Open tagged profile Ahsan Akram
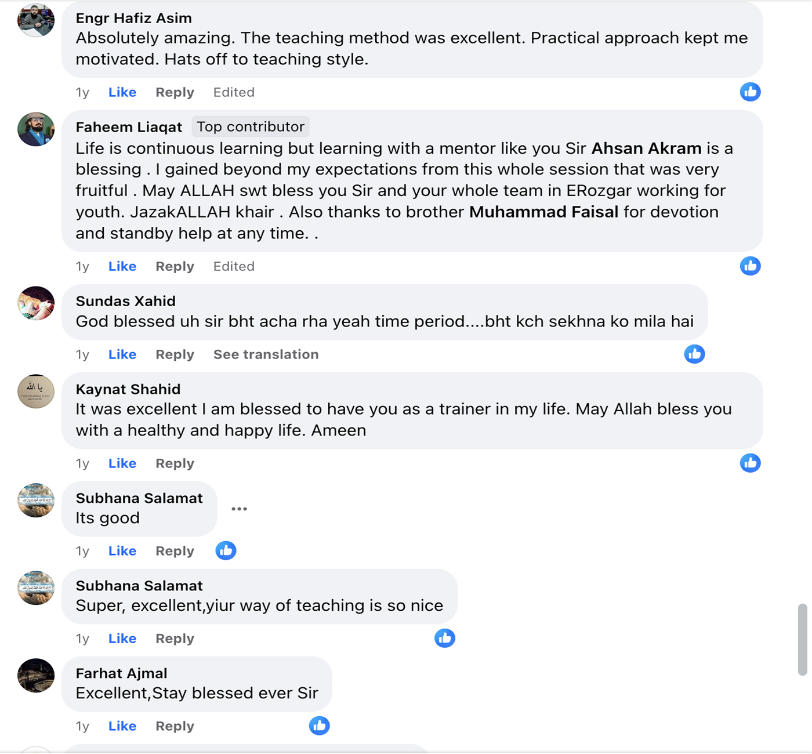Viewport: 812px width, 754px height. [646, 148]
